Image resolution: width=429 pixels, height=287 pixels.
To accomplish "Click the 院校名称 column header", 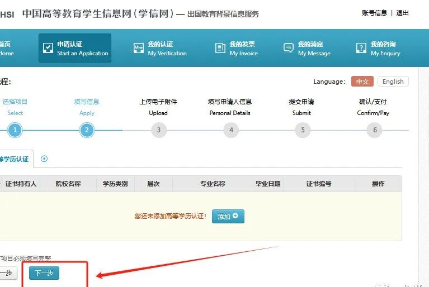I will pos(68,184).
